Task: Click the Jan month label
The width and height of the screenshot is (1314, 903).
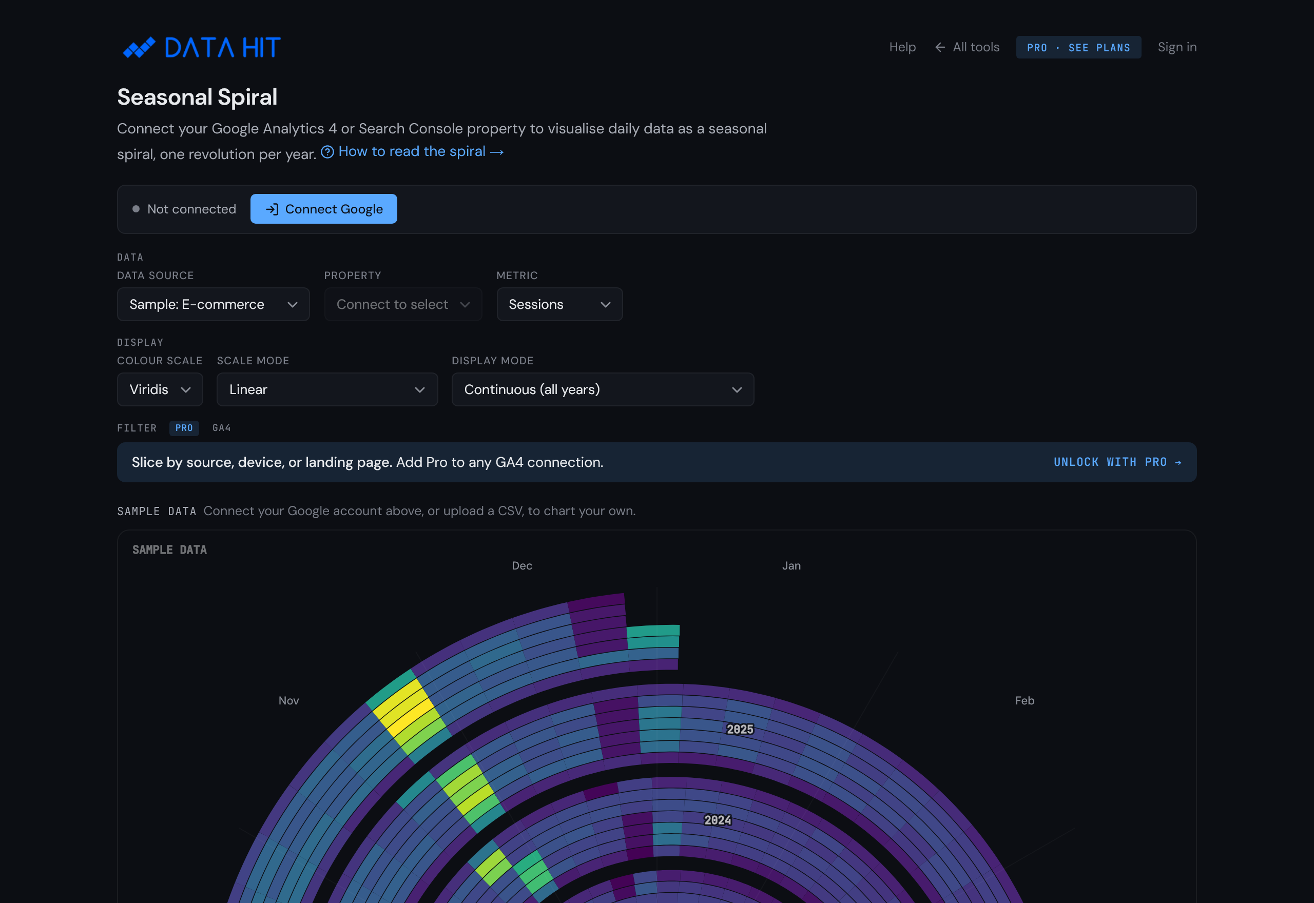Action: click(x=791, y=566)
